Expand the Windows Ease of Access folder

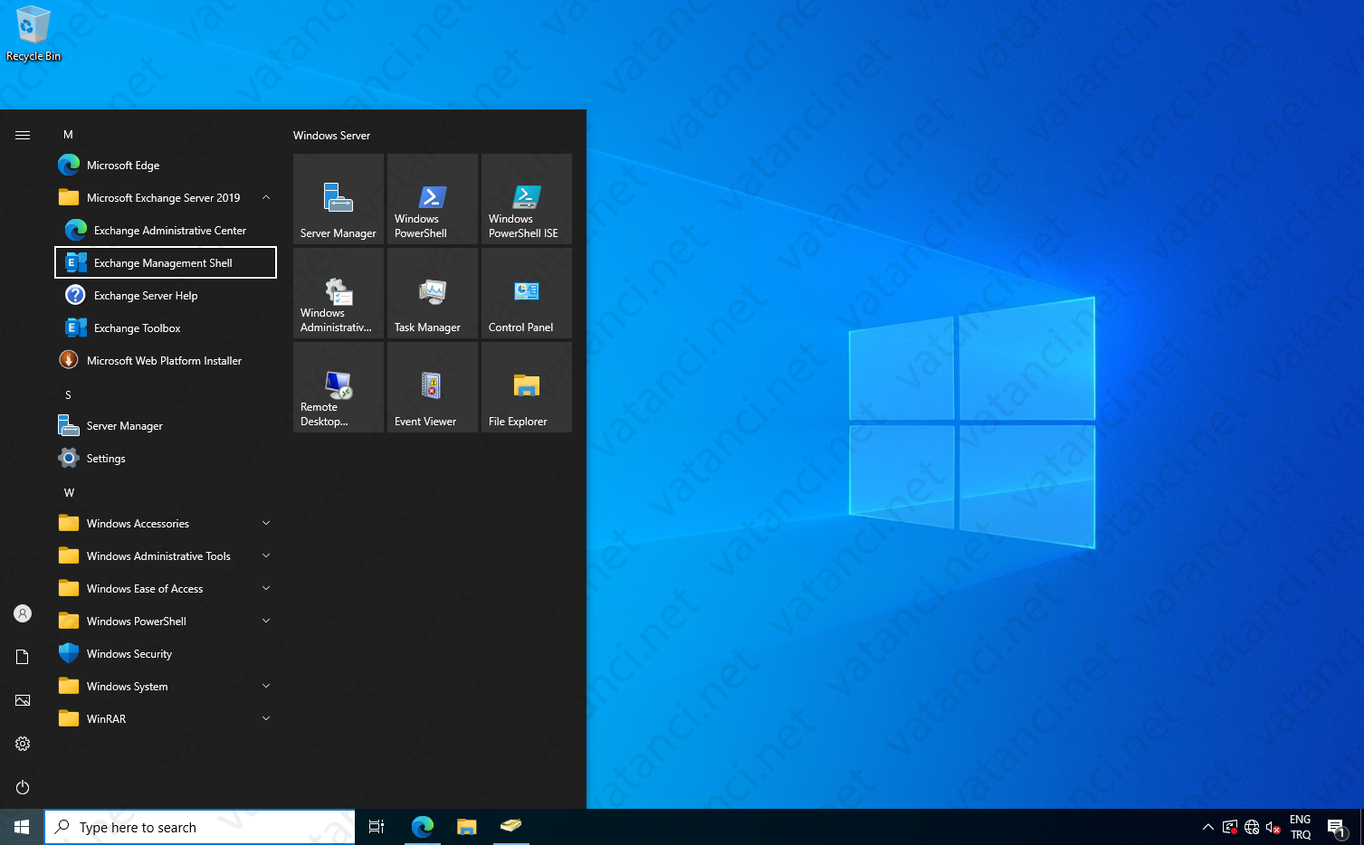tap(166, 588)
